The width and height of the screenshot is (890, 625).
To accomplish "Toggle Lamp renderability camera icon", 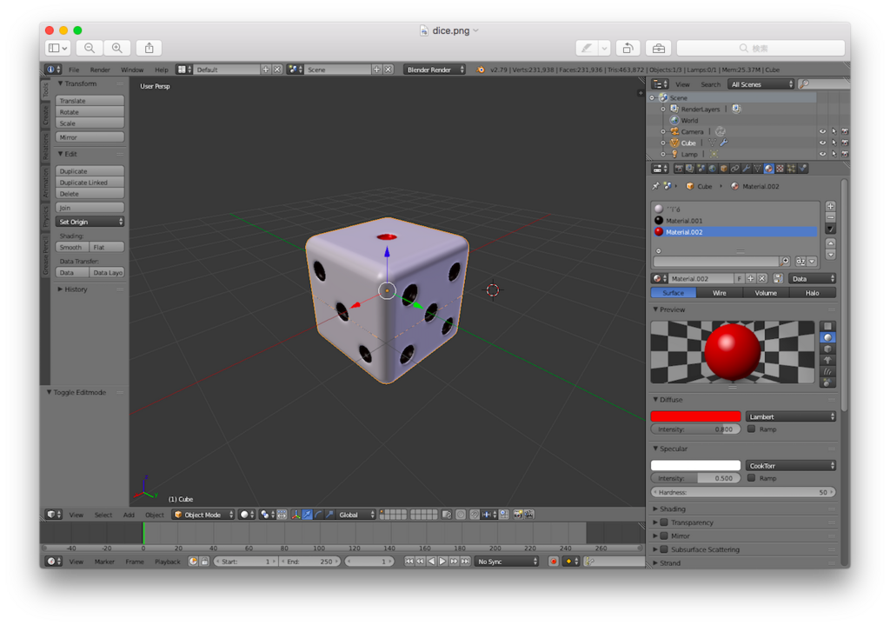I will click(845, 155).
